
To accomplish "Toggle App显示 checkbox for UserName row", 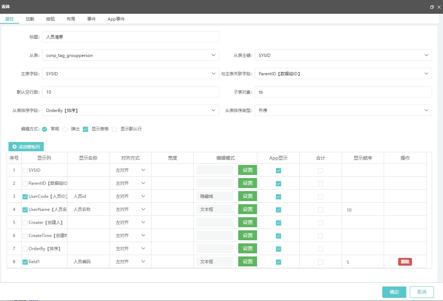I will click(279, 209).
